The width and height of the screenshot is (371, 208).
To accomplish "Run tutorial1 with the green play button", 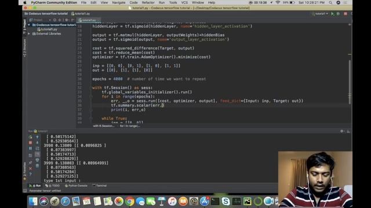I will [332, 14].
